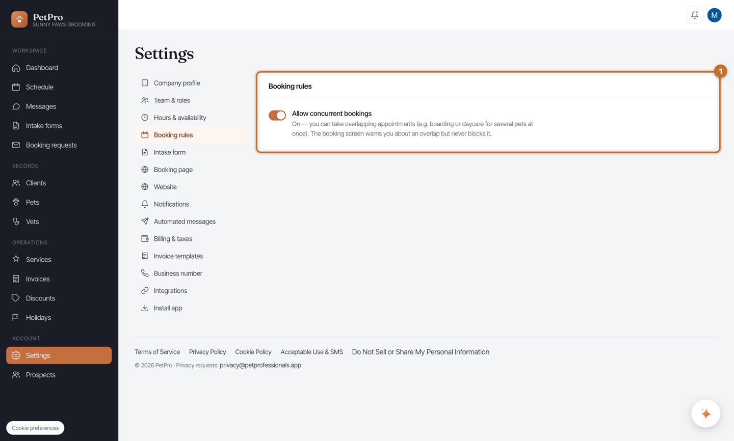Open Cookie preferences button
This screenshot has width=734, height=441.
35,428
